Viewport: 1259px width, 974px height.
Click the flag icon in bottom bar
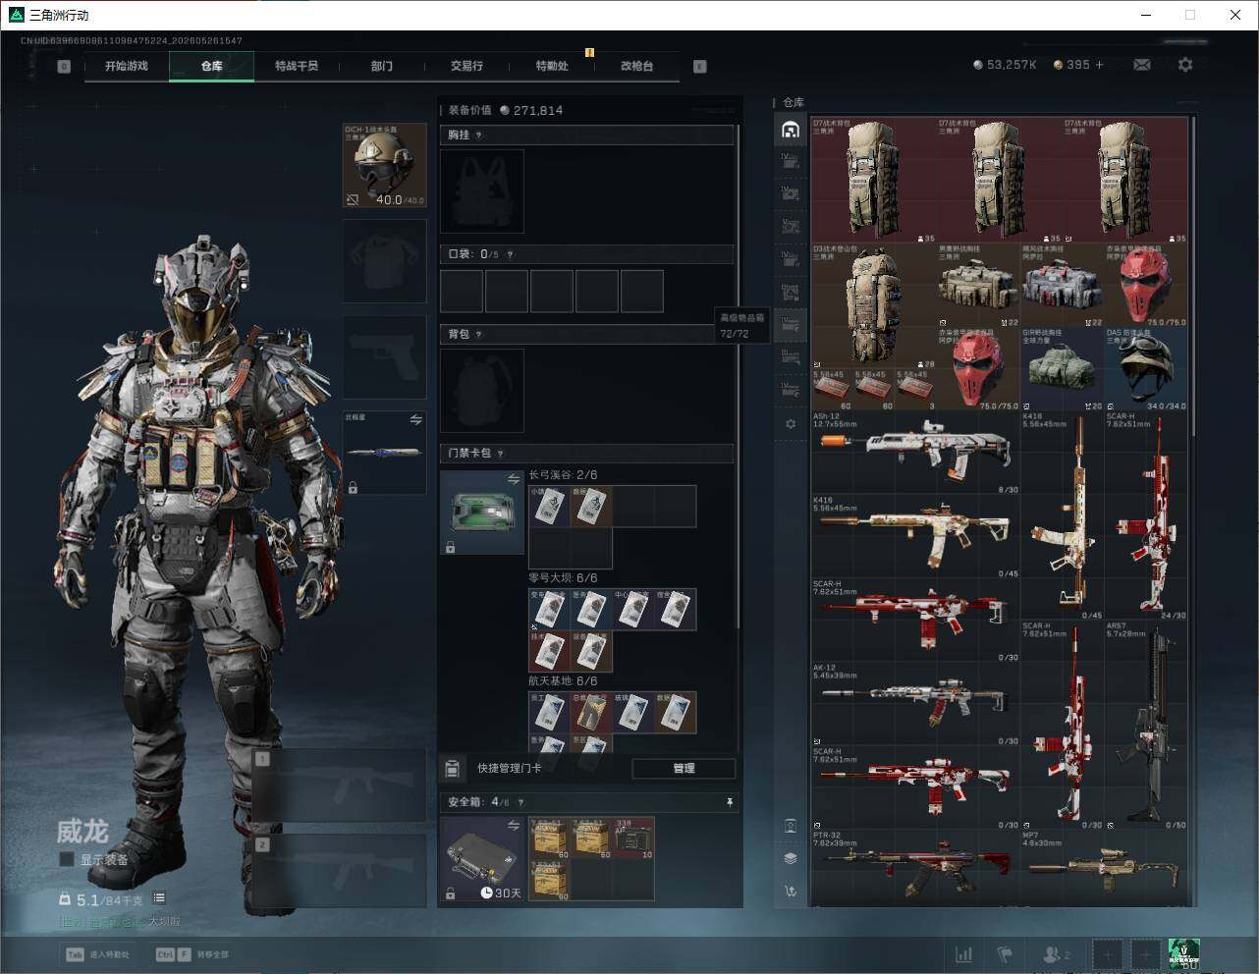tap(1004, 953)
